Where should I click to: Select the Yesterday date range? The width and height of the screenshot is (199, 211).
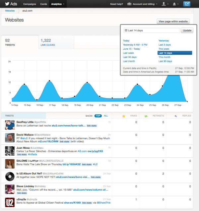point(164,41)
